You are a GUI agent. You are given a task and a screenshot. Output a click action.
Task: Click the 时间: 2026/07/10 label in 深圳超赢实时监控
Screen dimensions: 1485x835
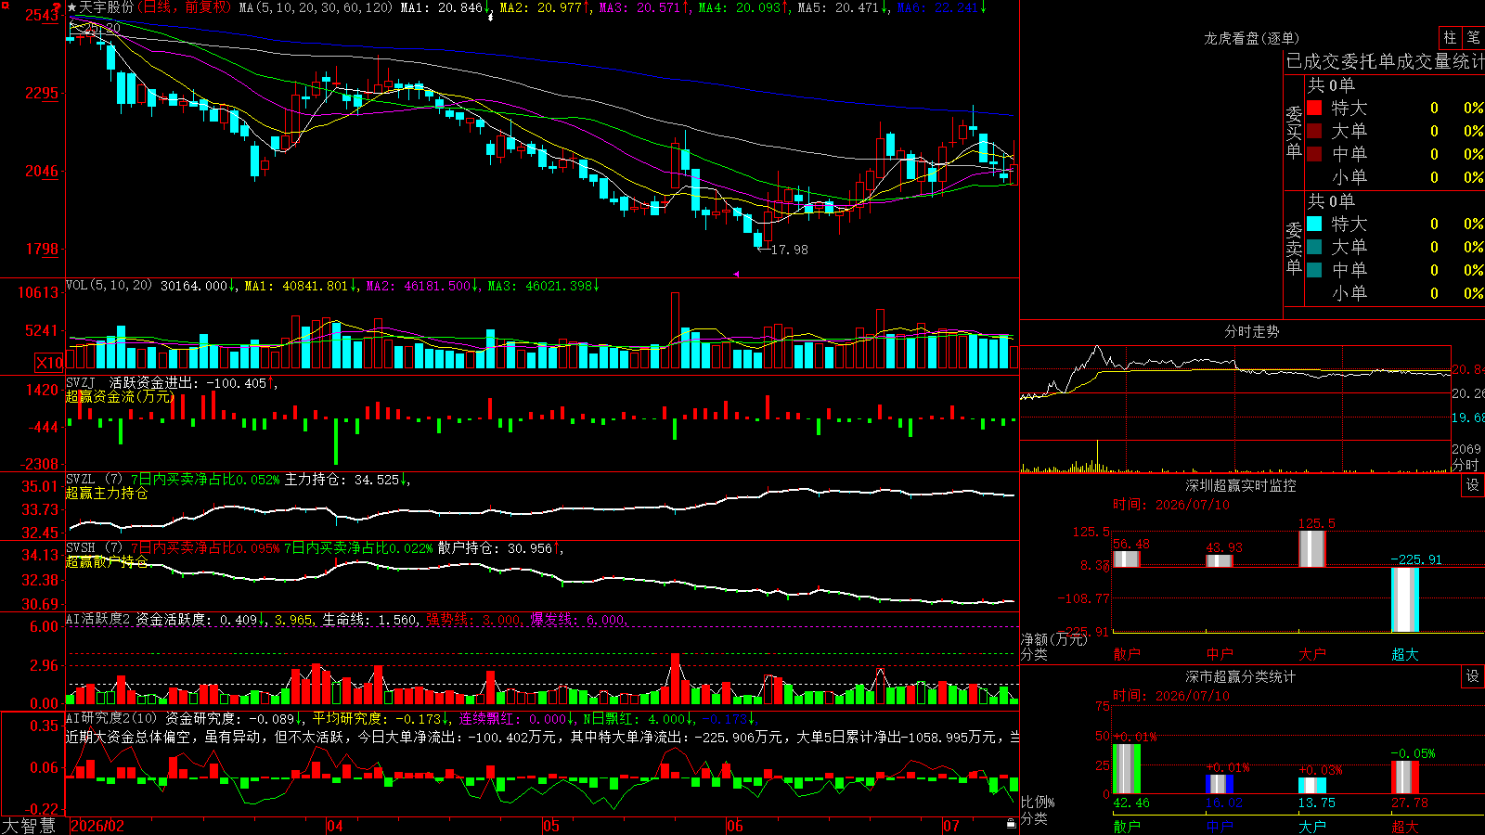point(1171,505)
